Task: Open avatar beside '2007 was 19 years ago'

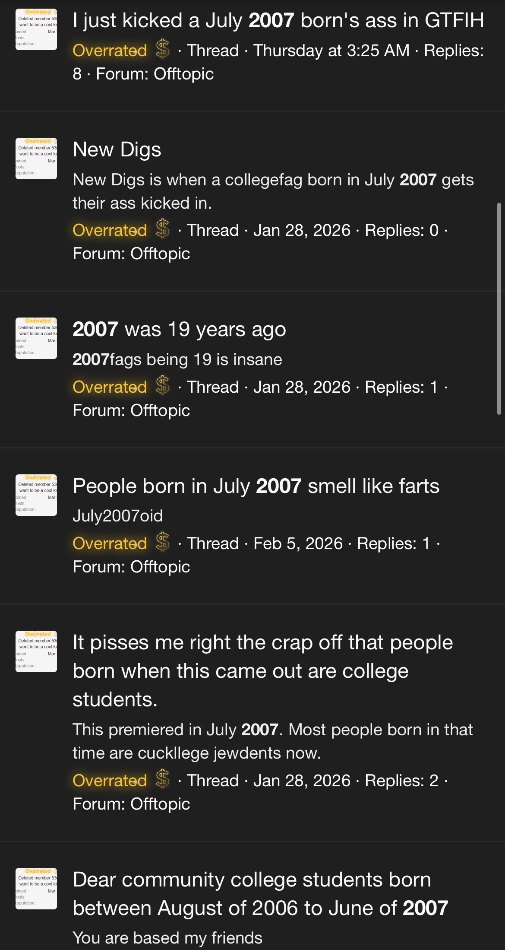Action: click(36, 338)
